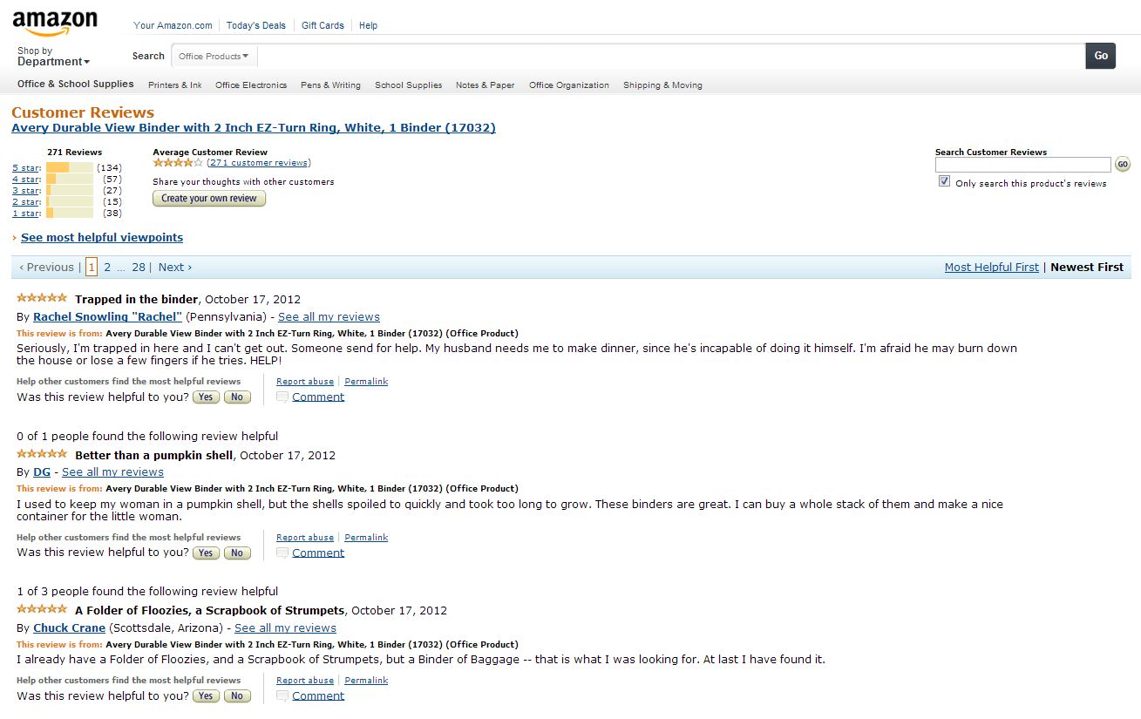
Task: Click the 1 star rating bar
Action: 70,214
